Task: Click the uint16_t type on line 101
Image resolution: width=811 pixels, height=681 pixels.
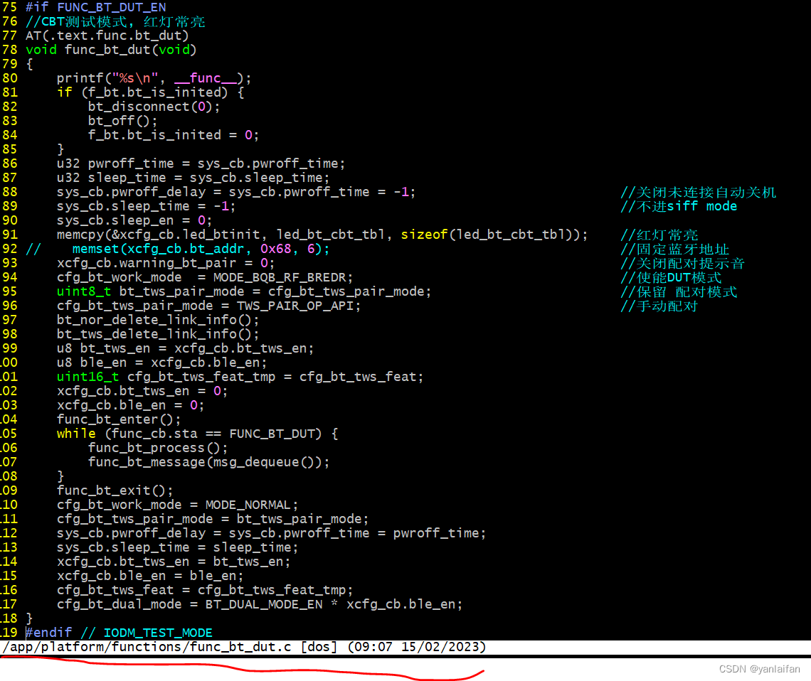Action: pyautogui.click(x=87, y=376)
